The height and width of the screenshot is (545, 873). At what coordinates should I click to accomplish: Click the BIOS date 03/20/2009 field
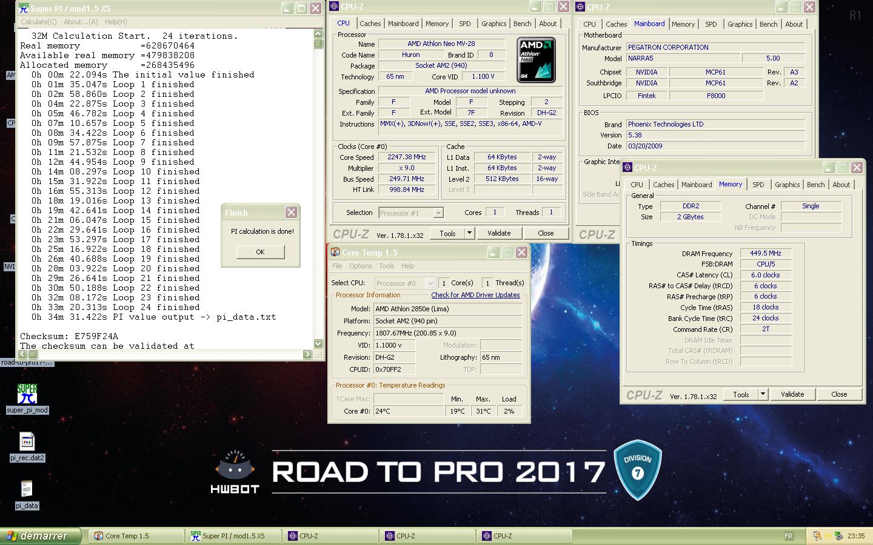715,146
